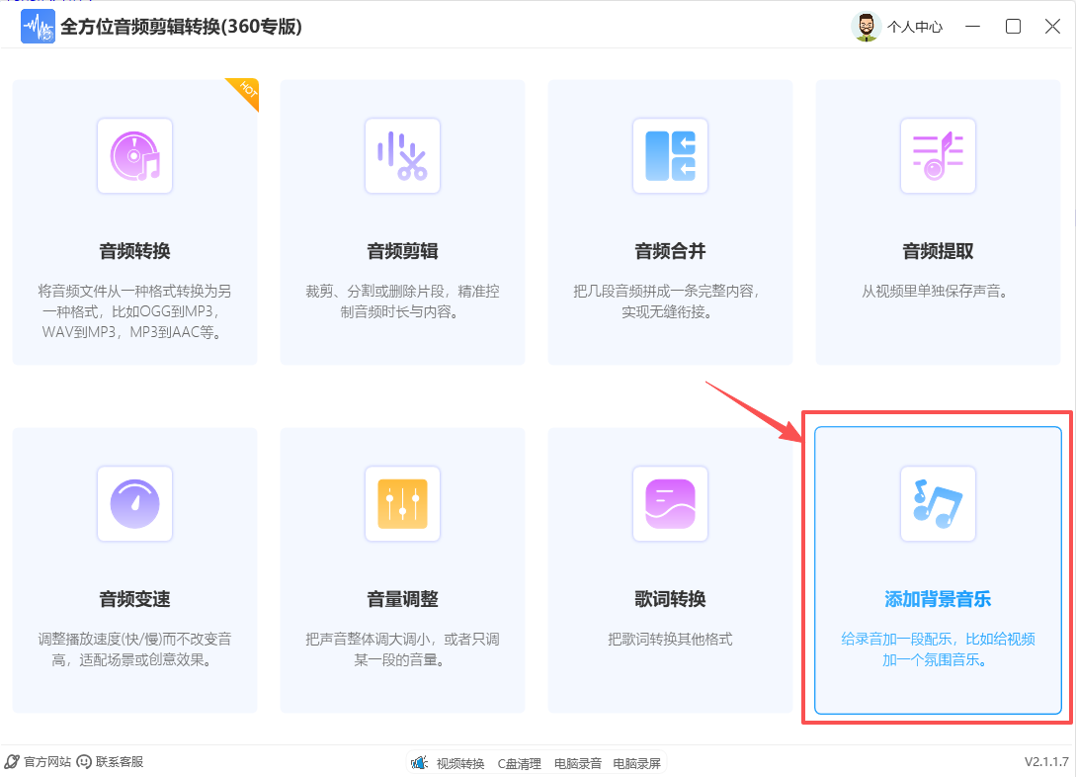
Task: Click the 音频剪辑 scissors editing icon
Action: 402,155
